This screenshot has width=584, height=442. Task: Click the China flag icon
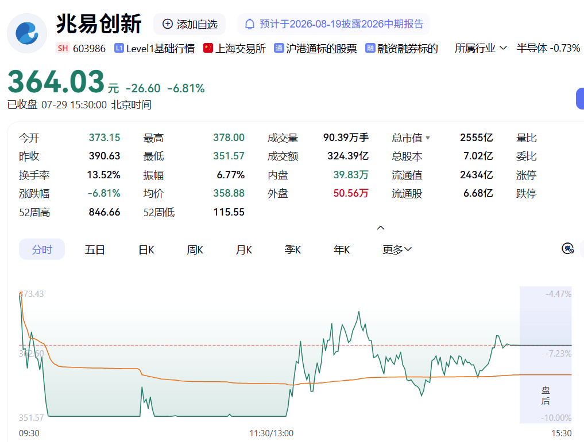point(208,48)
